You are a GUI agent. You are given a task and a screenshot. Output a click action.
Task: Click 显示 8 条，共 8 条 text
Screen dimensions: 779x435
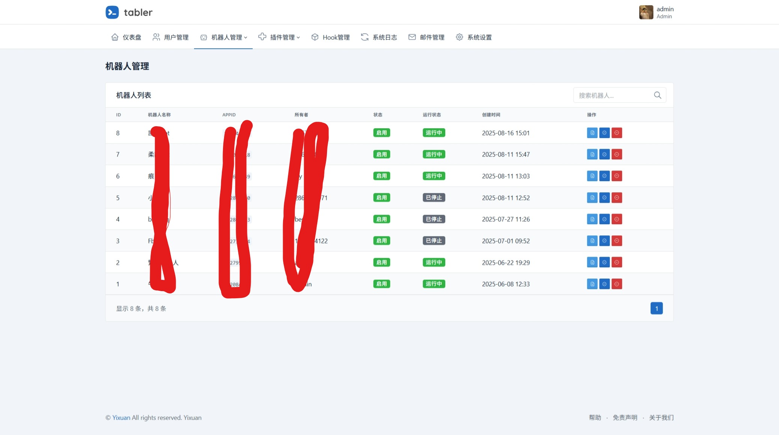coord(141,308)
